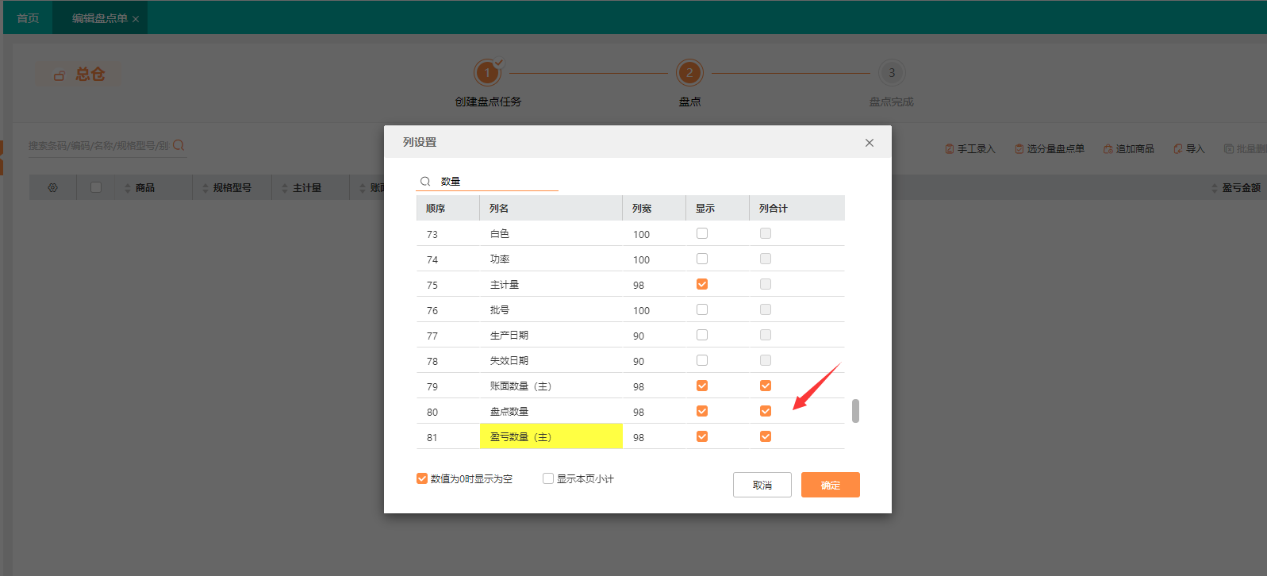Image resolution: width=1267 pixels, height=576 pixels.
Task: Uncheck column total for 盘点数量
Action: (x=765, y=411)
